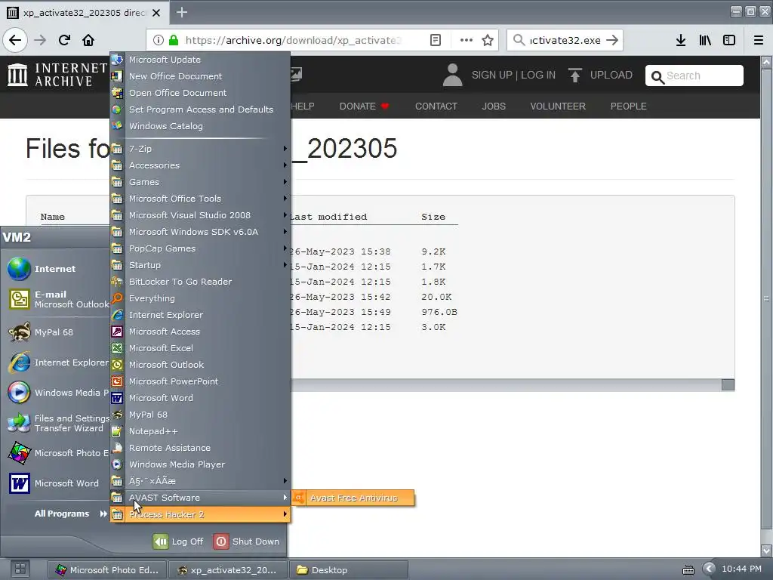This screenshot has height=580, width=773.
Task: Expand Microsoft Visual Studio 2008 submenu
Action: pos(199,215)
